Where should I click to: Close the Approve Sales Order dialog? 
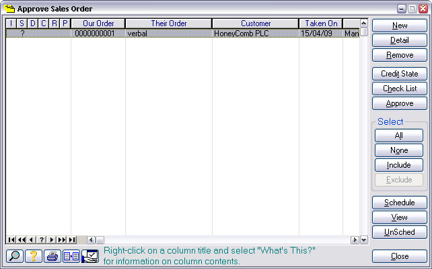[x=400, y=256]
